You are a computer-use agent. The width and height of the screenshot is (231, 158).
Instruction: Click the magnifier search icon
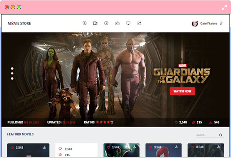(x=220, y=135)
